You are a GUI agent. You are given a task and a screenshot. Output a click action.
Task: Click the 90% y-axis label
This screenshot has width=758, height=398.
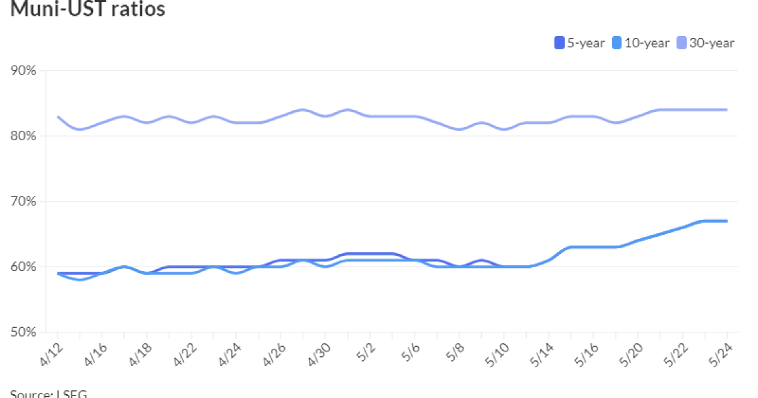coord(24,70)
